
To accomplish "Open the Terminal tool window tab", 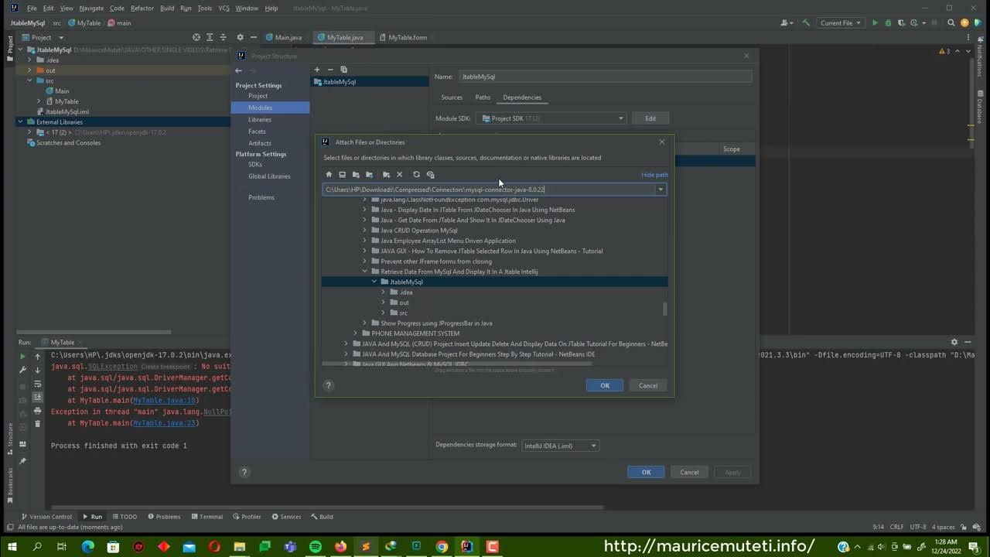I will click(207, 517).
